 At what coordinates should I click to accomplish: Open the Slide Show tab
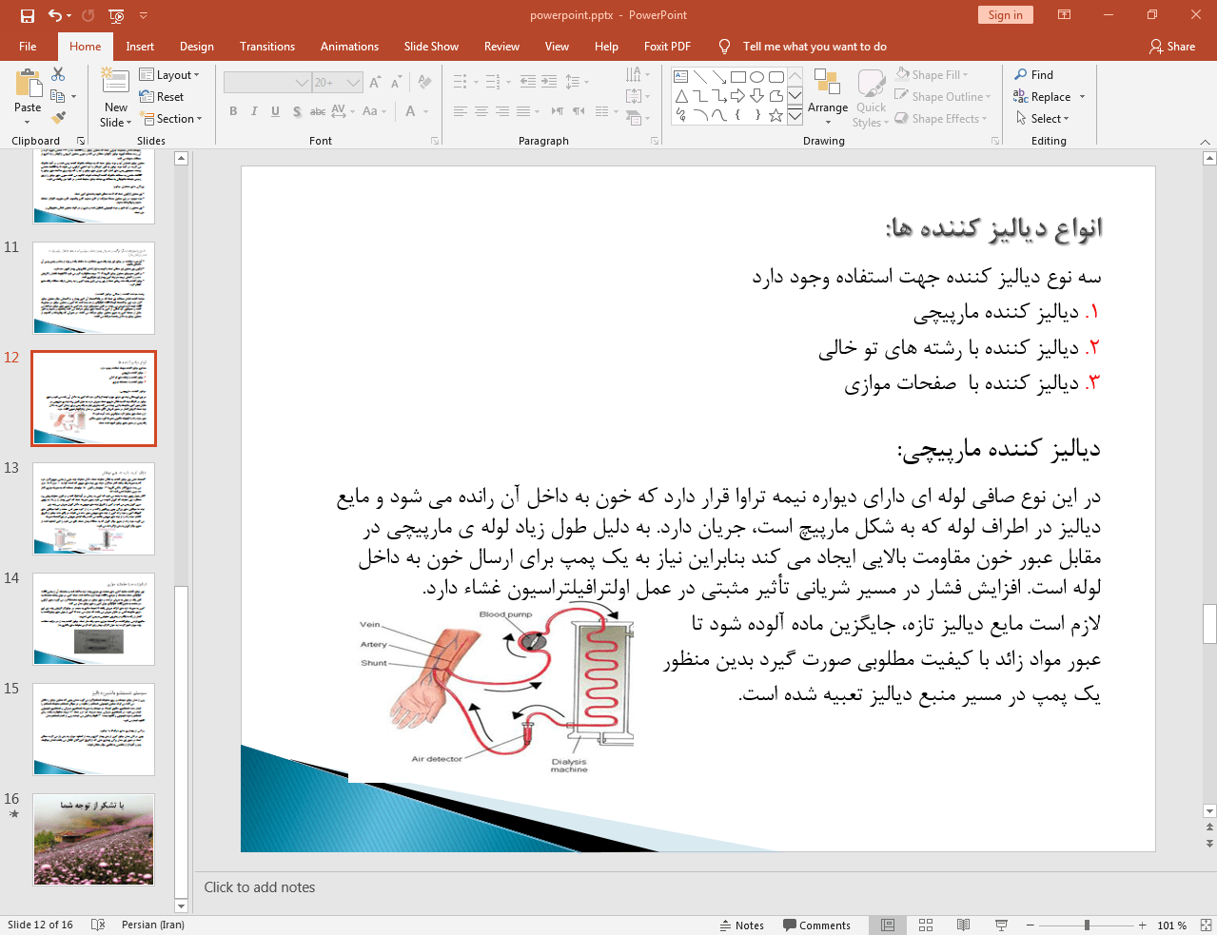[431, 46]
